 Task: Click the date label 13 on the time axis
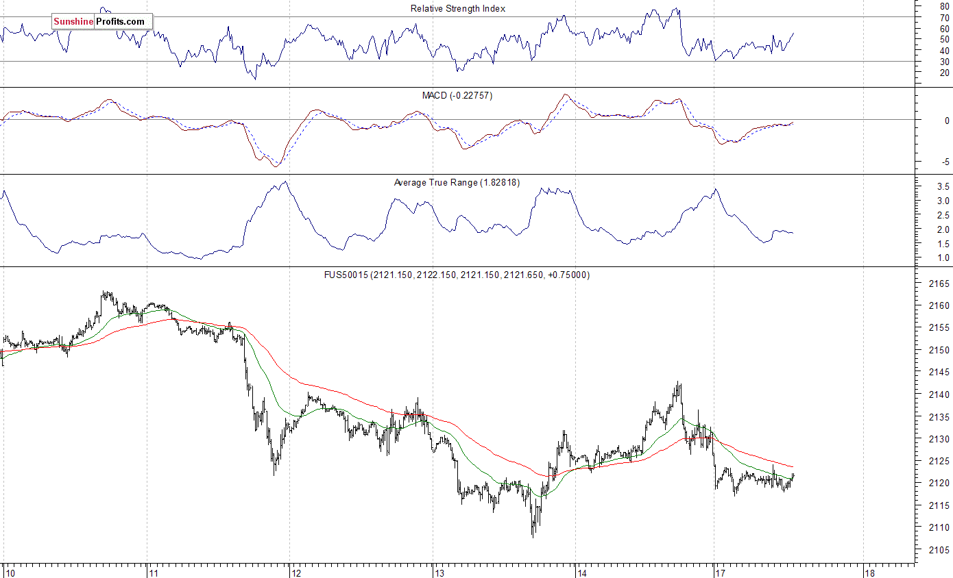[x=440, y=573]
